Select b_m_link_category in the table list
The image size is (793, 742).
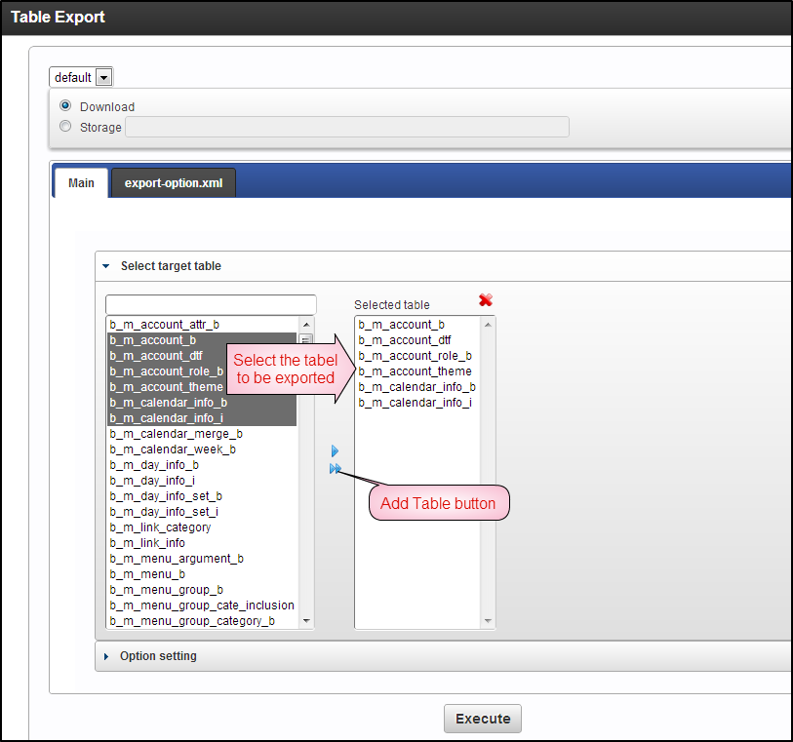[160, 527]
